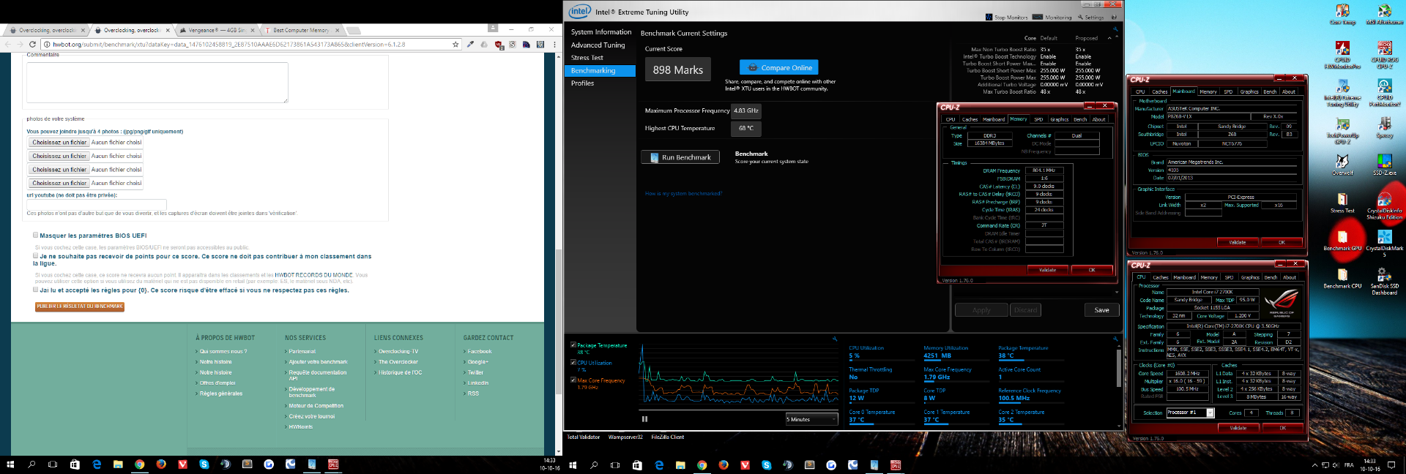1406x474 pixels.
Task: Check 'Je ne souhaite pas recevoir de points'
Action: click(x=35, y=255)
